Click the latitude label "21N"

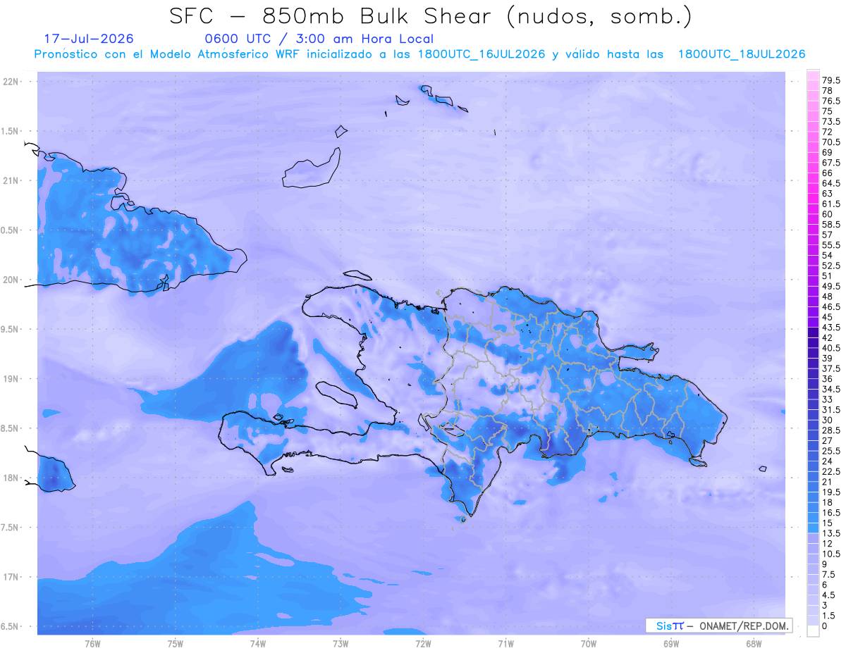pyautogui.click(x=11, y=181)
